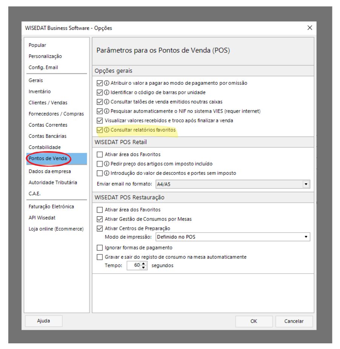Screen dimensions: 340x349
Task: Click info icon beside 'Consultar relatórios favoritos'
Action: click(107, 130)
